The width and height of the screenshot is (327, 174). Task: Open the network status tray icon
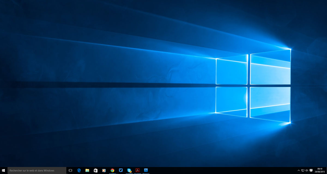point(303,170)
